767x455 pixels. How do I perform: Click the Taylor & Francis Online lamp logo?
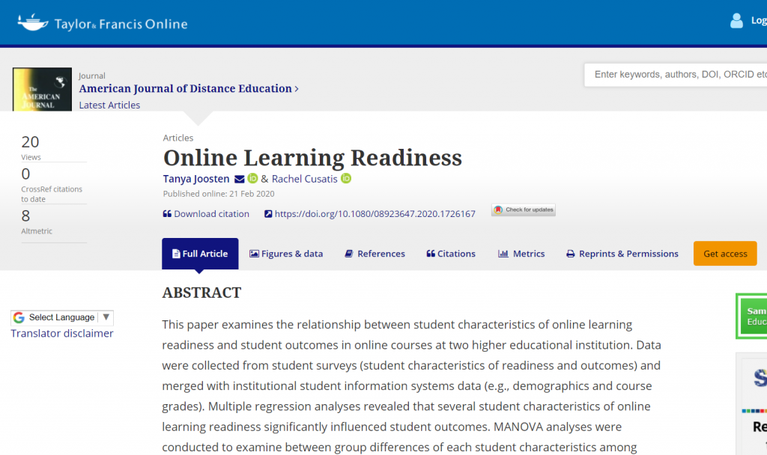point(33,22)
